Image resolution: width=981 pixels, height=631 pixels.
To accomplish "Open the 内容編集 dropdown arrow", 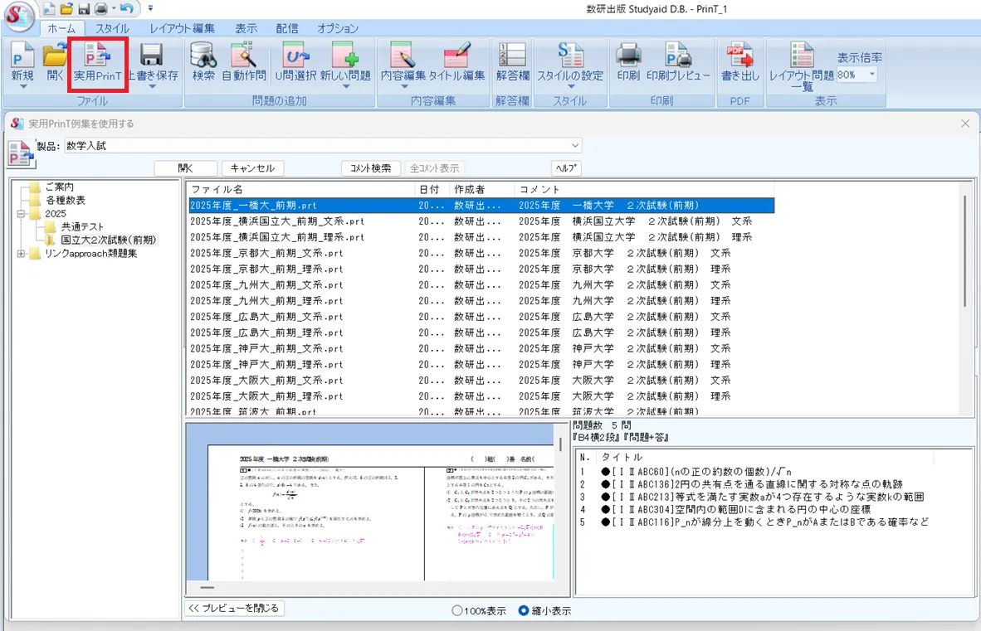I will (x=403, y=86).
